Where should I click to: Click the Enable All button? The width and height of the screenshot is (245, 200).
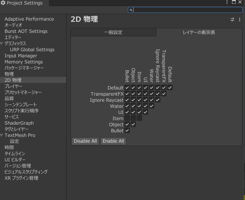[113, 141]
